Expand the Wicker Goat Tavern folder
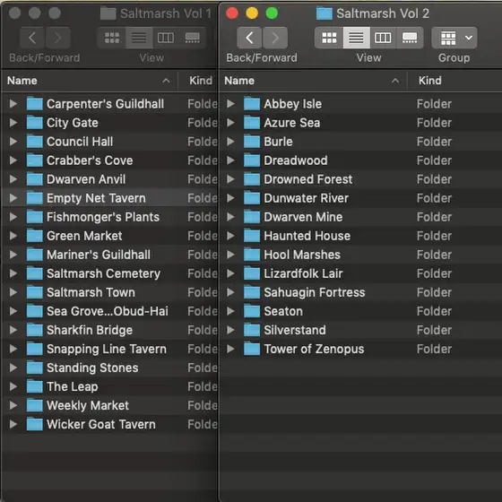The image size is (502, 502). point(13,424)
